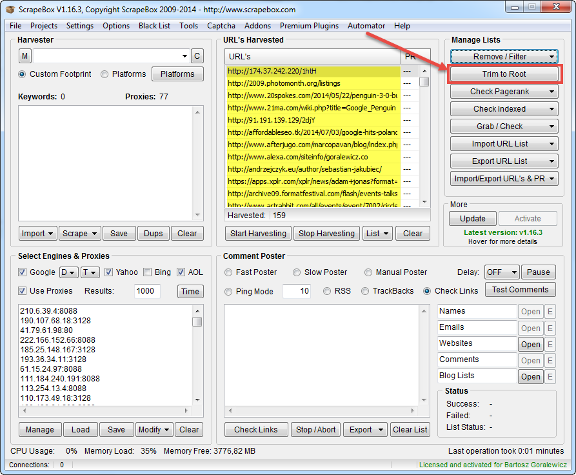Click the Start Harvesting button
Viewport: 576px width, 475px height.
point(257,233)
